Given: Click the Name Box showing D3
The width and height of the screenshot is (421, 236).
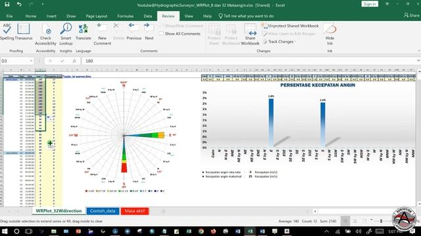Looking at the screenshot, I should coord(14,61).
